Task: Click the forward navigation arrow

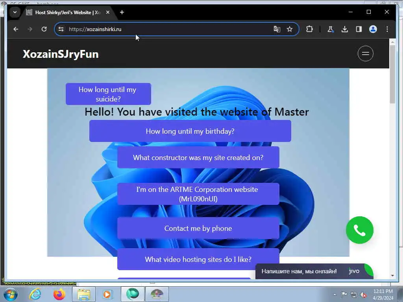Action: tap(30, 29)
